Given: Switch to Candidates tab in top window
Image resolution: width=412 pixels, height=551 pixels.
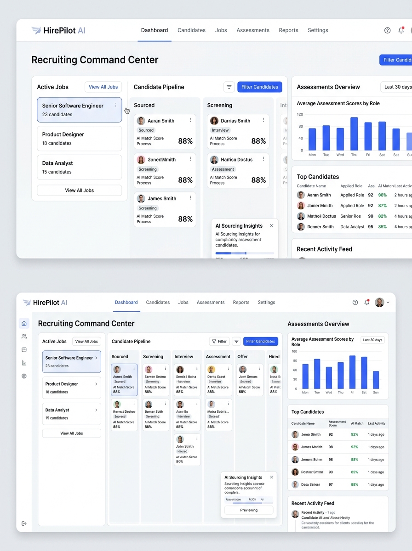Looking at the screenshot, I should pyautogui.click(x=191, y=30).
